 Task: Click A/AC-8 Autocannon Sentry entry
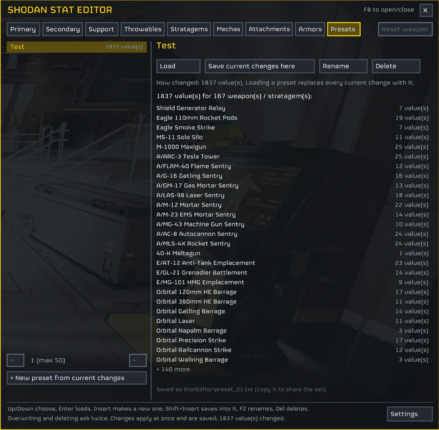(292, 234)
